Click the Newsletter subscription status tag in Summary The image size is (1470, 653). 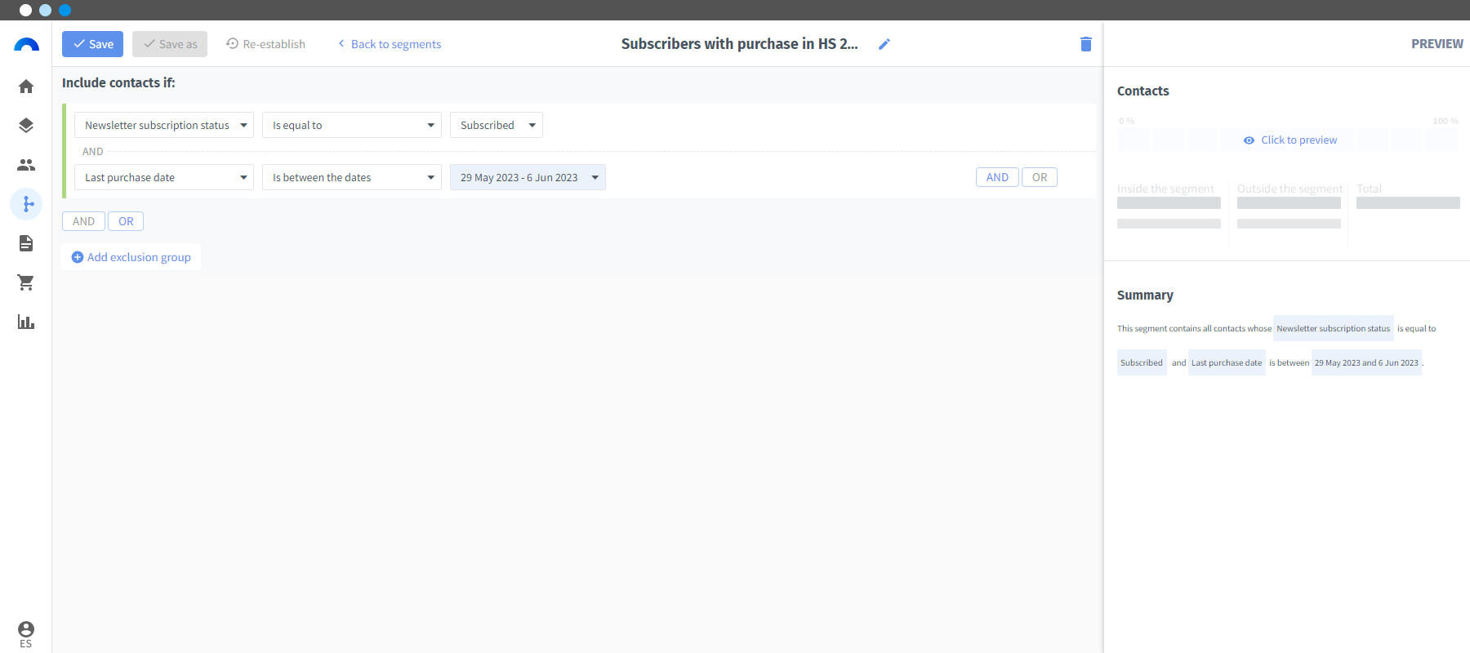(x=1333, y=328)
